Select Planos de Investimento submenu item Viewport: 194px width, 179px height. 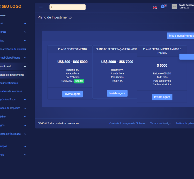[12, 75]
